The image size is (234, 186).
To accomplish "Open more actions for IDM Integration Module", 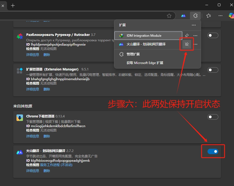I will click(x=195, y=36).
